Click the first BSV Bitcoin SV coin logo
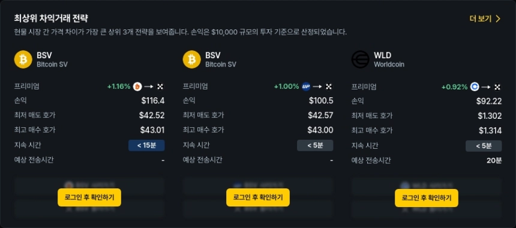This screenshot has height=228, width=516. tap(23, 59)
